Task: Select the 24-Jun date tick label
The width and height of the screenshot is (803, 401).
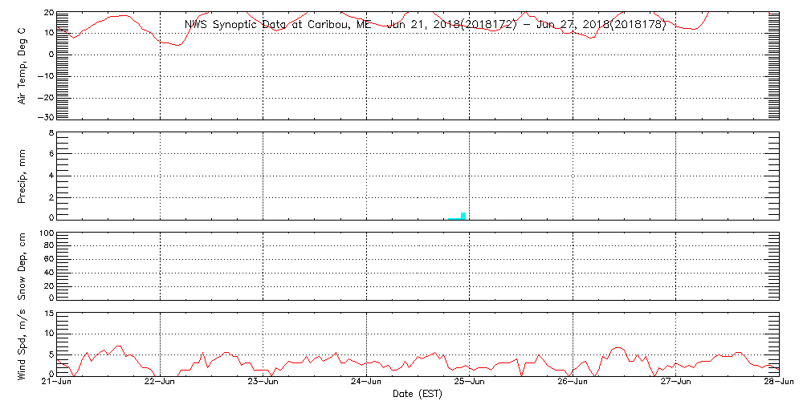Action: pos(366,383)
